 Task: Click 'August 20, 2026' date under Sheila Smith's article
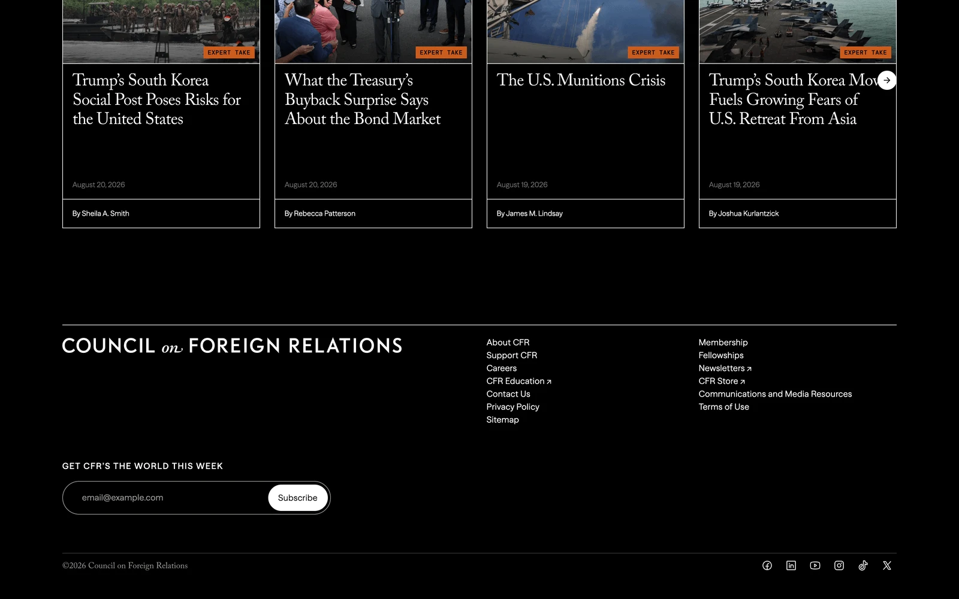tap(99, 185)
